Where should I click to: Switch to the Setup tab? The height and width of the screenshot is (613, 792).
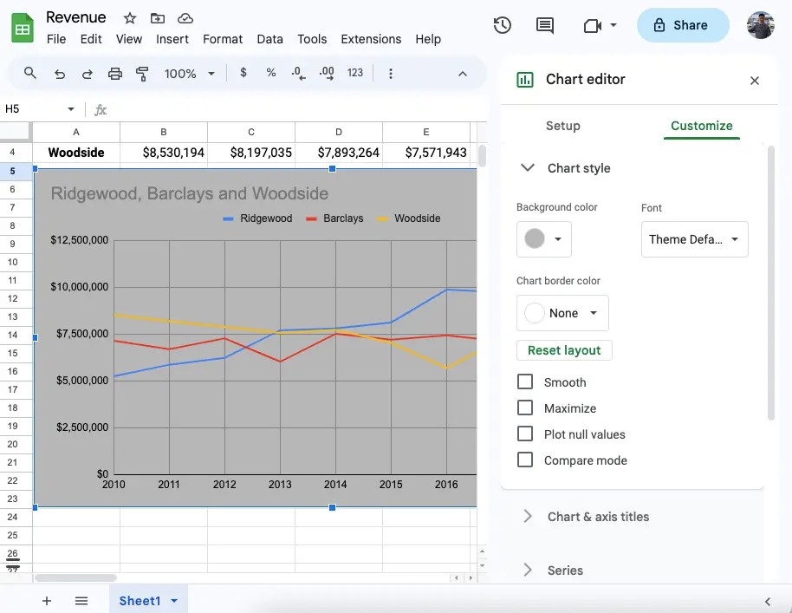[562, 125]
